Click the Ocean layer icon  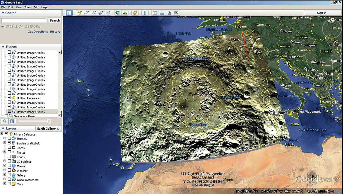click(14, 166)
